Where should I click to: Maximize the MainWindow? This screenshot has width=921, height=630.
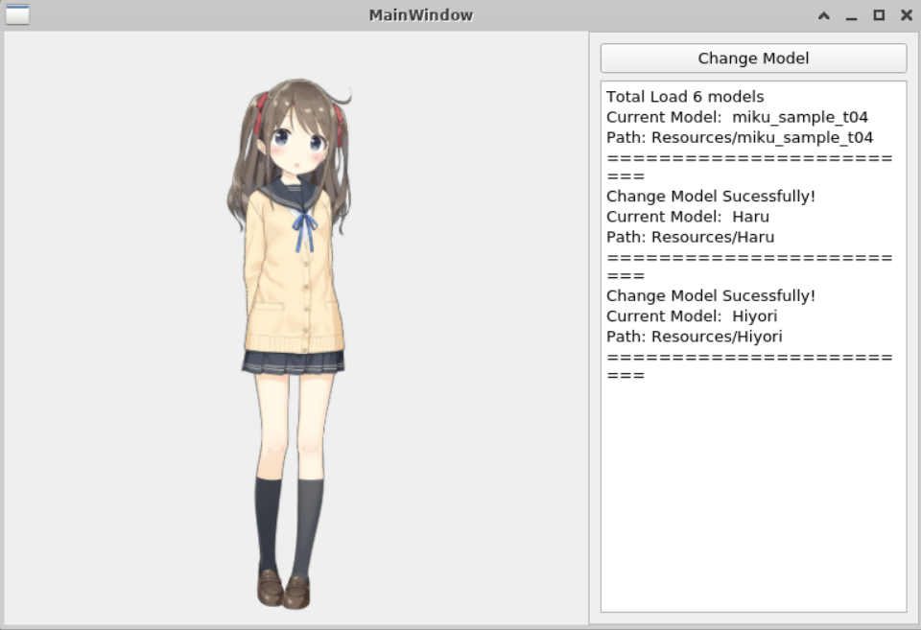tap(879, 15)
